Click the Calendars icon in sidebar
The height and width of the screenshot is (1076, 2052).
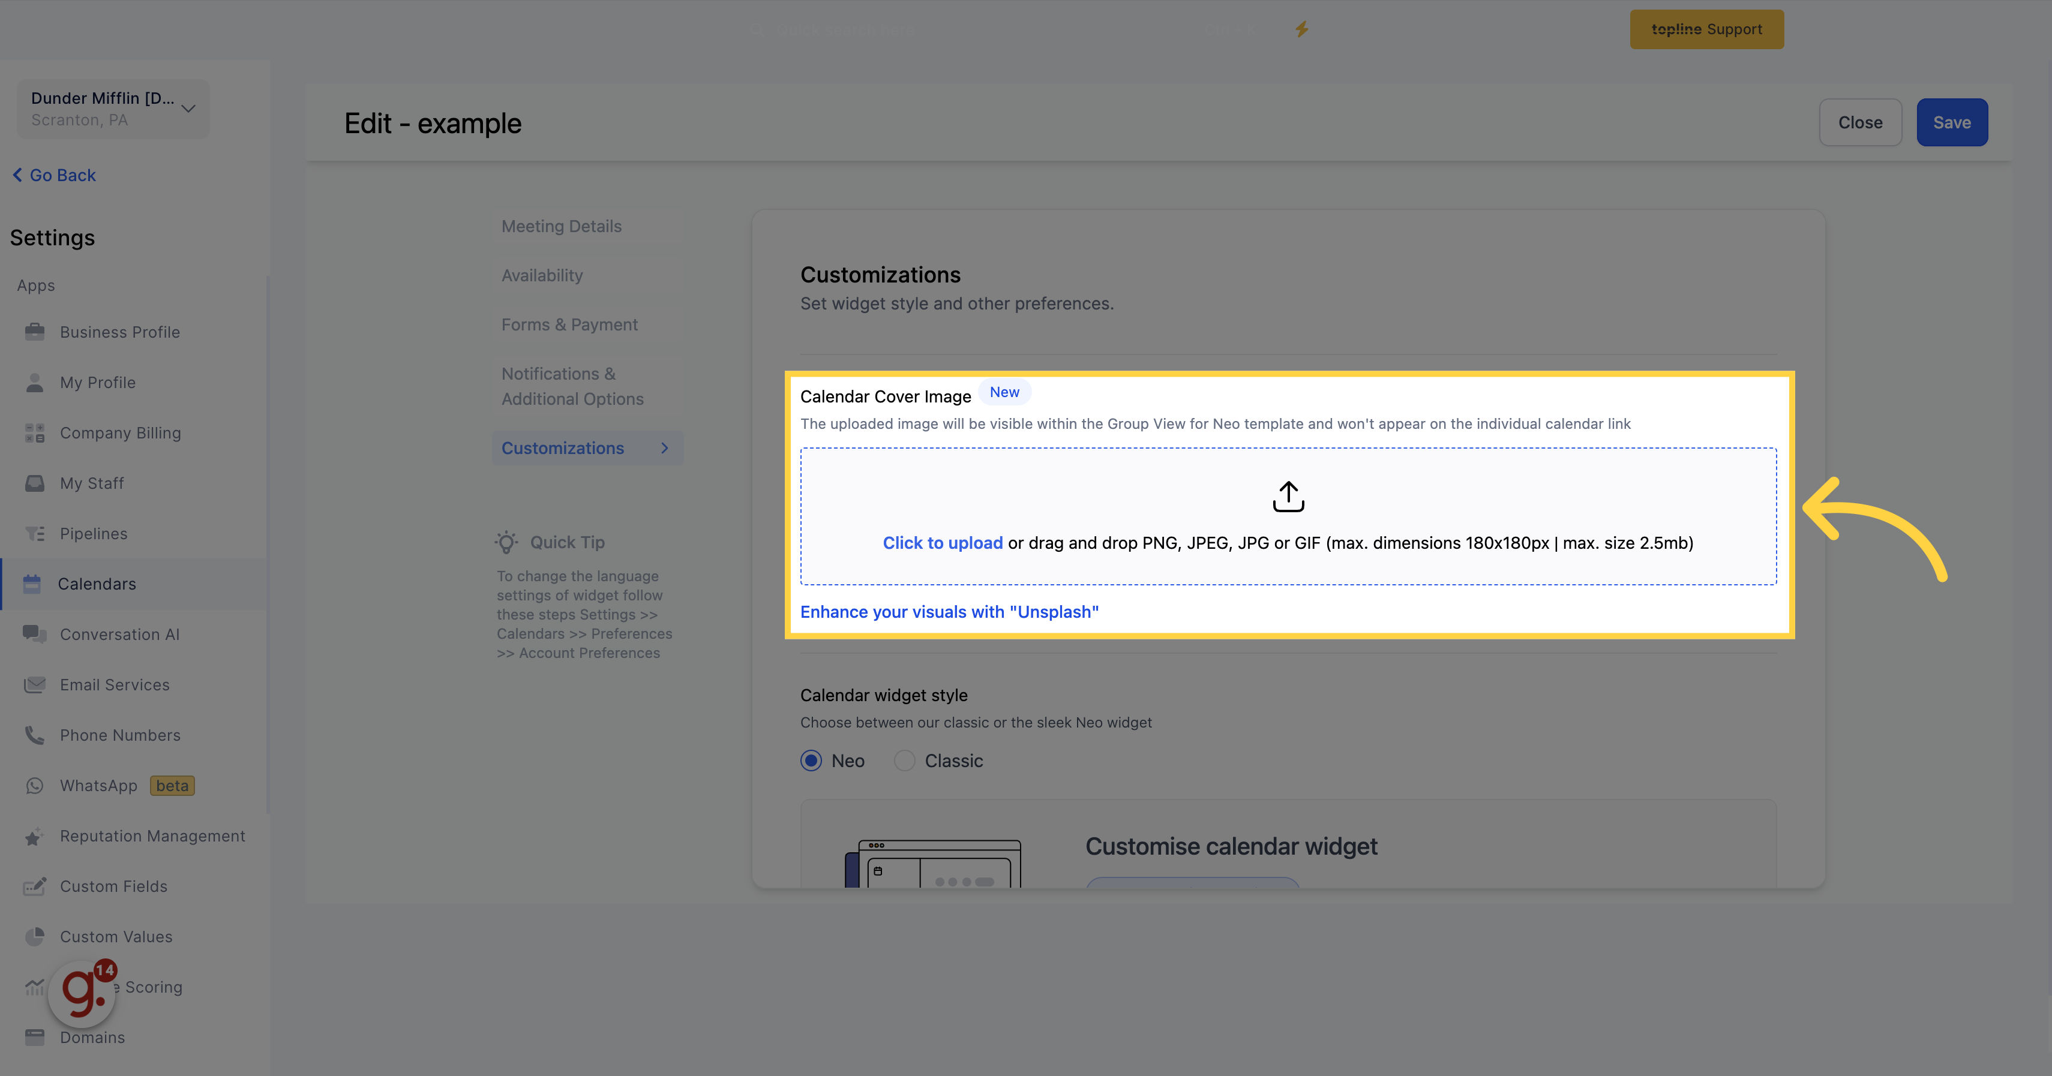coord(34,584)
